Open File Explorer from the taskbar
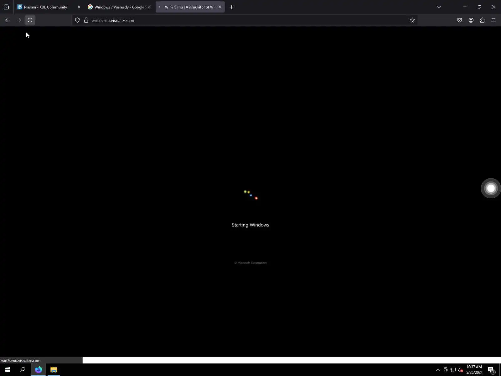501x376 pixels. 54,370
